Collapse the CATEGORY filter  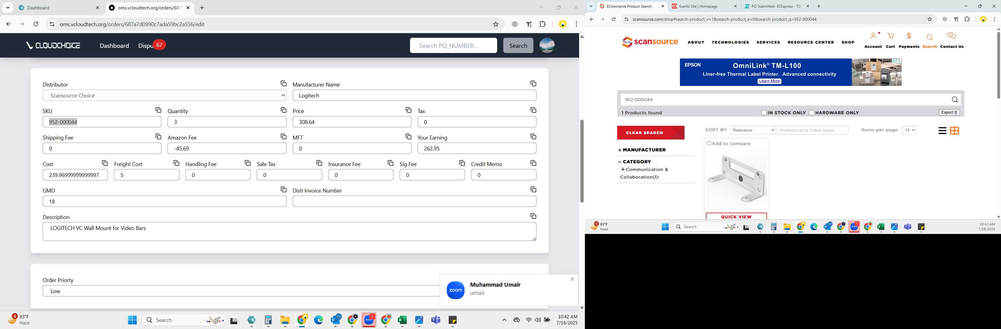[635, 161]
